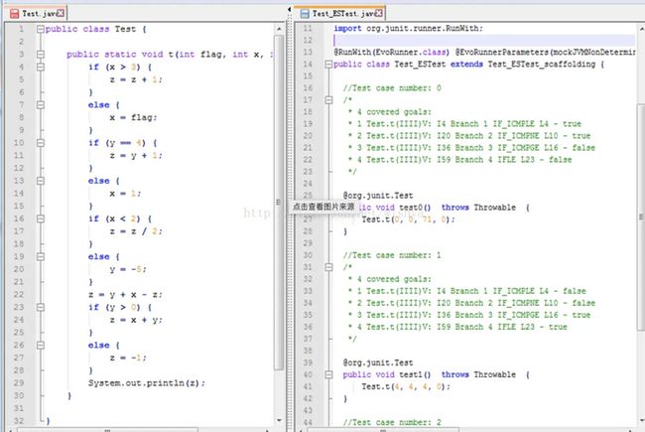This screenshot has height=432, width=645.
Task: Click the text 'Test.t(4, 4, 4, 0);'
Action: point(406,386)
